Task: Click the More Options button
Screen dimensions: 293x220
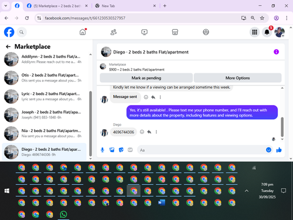Action: point(237,78)
